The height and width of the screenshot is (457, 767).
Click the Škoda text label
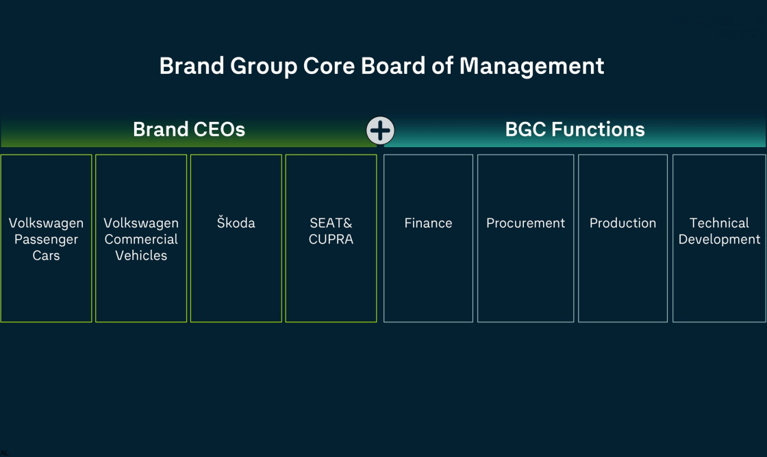[236, 223]
